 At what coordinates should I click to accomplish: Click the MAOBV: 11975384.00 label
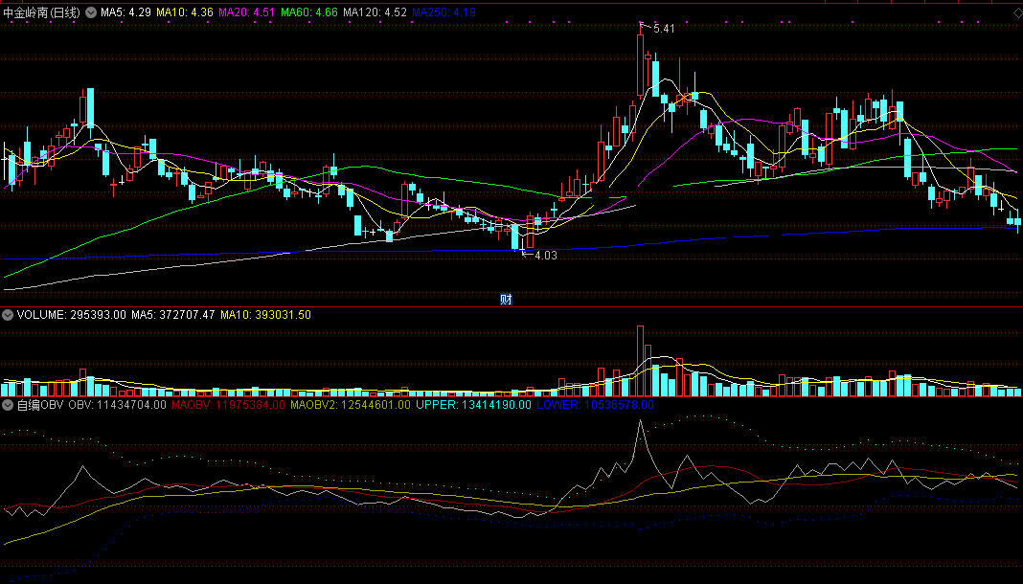point(228,405)
